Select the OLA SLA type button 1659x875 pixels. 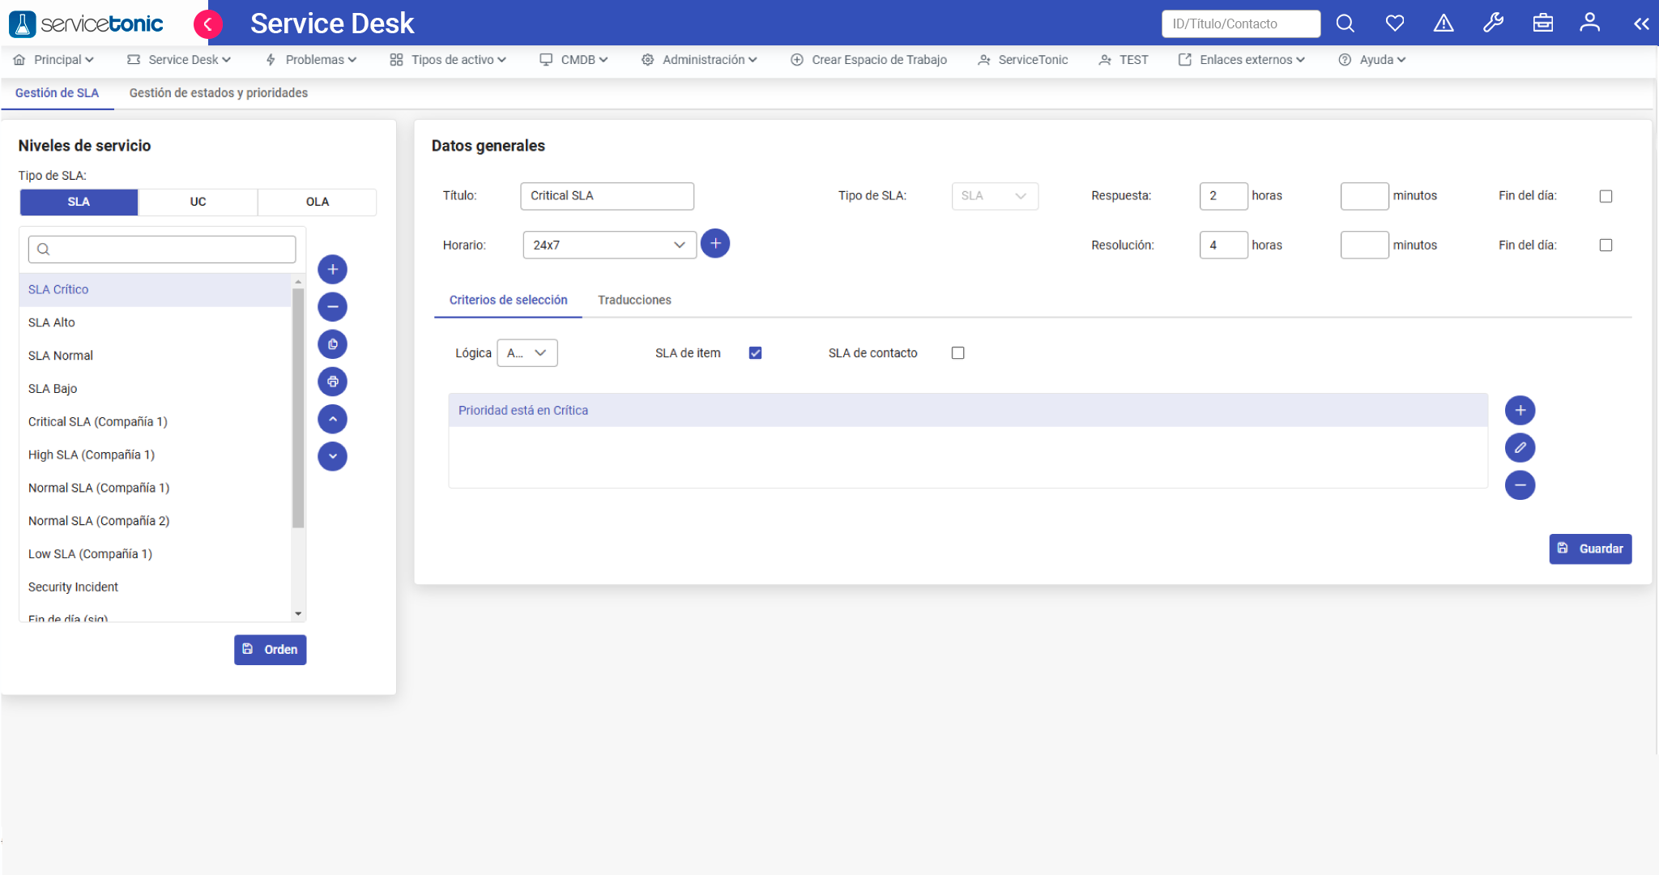[x=318, y=203]
